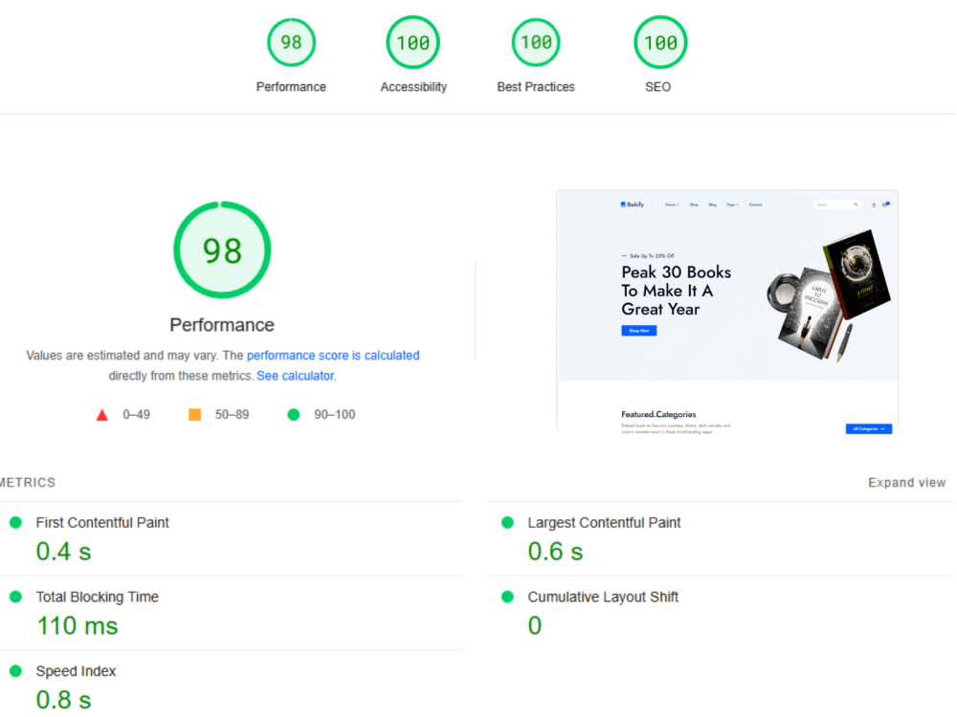Click green status dot beside Speed Index
The height and width of the screenshot is (717, 957).
(16, 671)
